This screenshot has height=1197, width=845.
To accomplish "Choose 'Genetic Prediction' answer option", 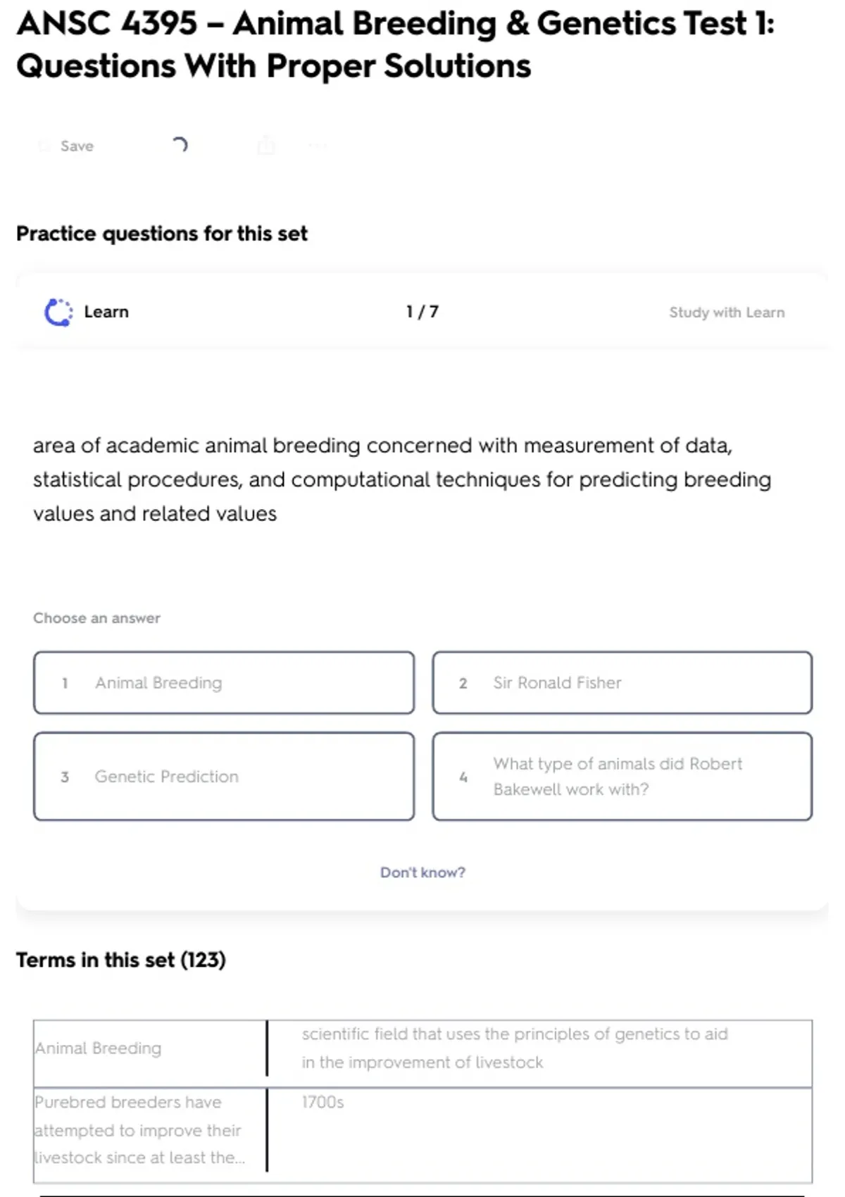I will [224, 777].
